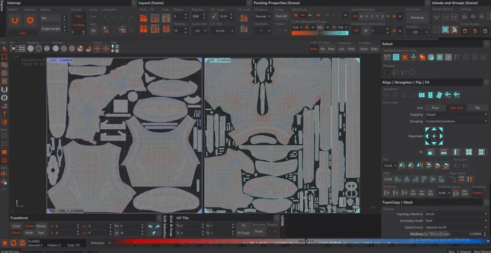Click the checker texture sphere icon

tap(64, 48)
